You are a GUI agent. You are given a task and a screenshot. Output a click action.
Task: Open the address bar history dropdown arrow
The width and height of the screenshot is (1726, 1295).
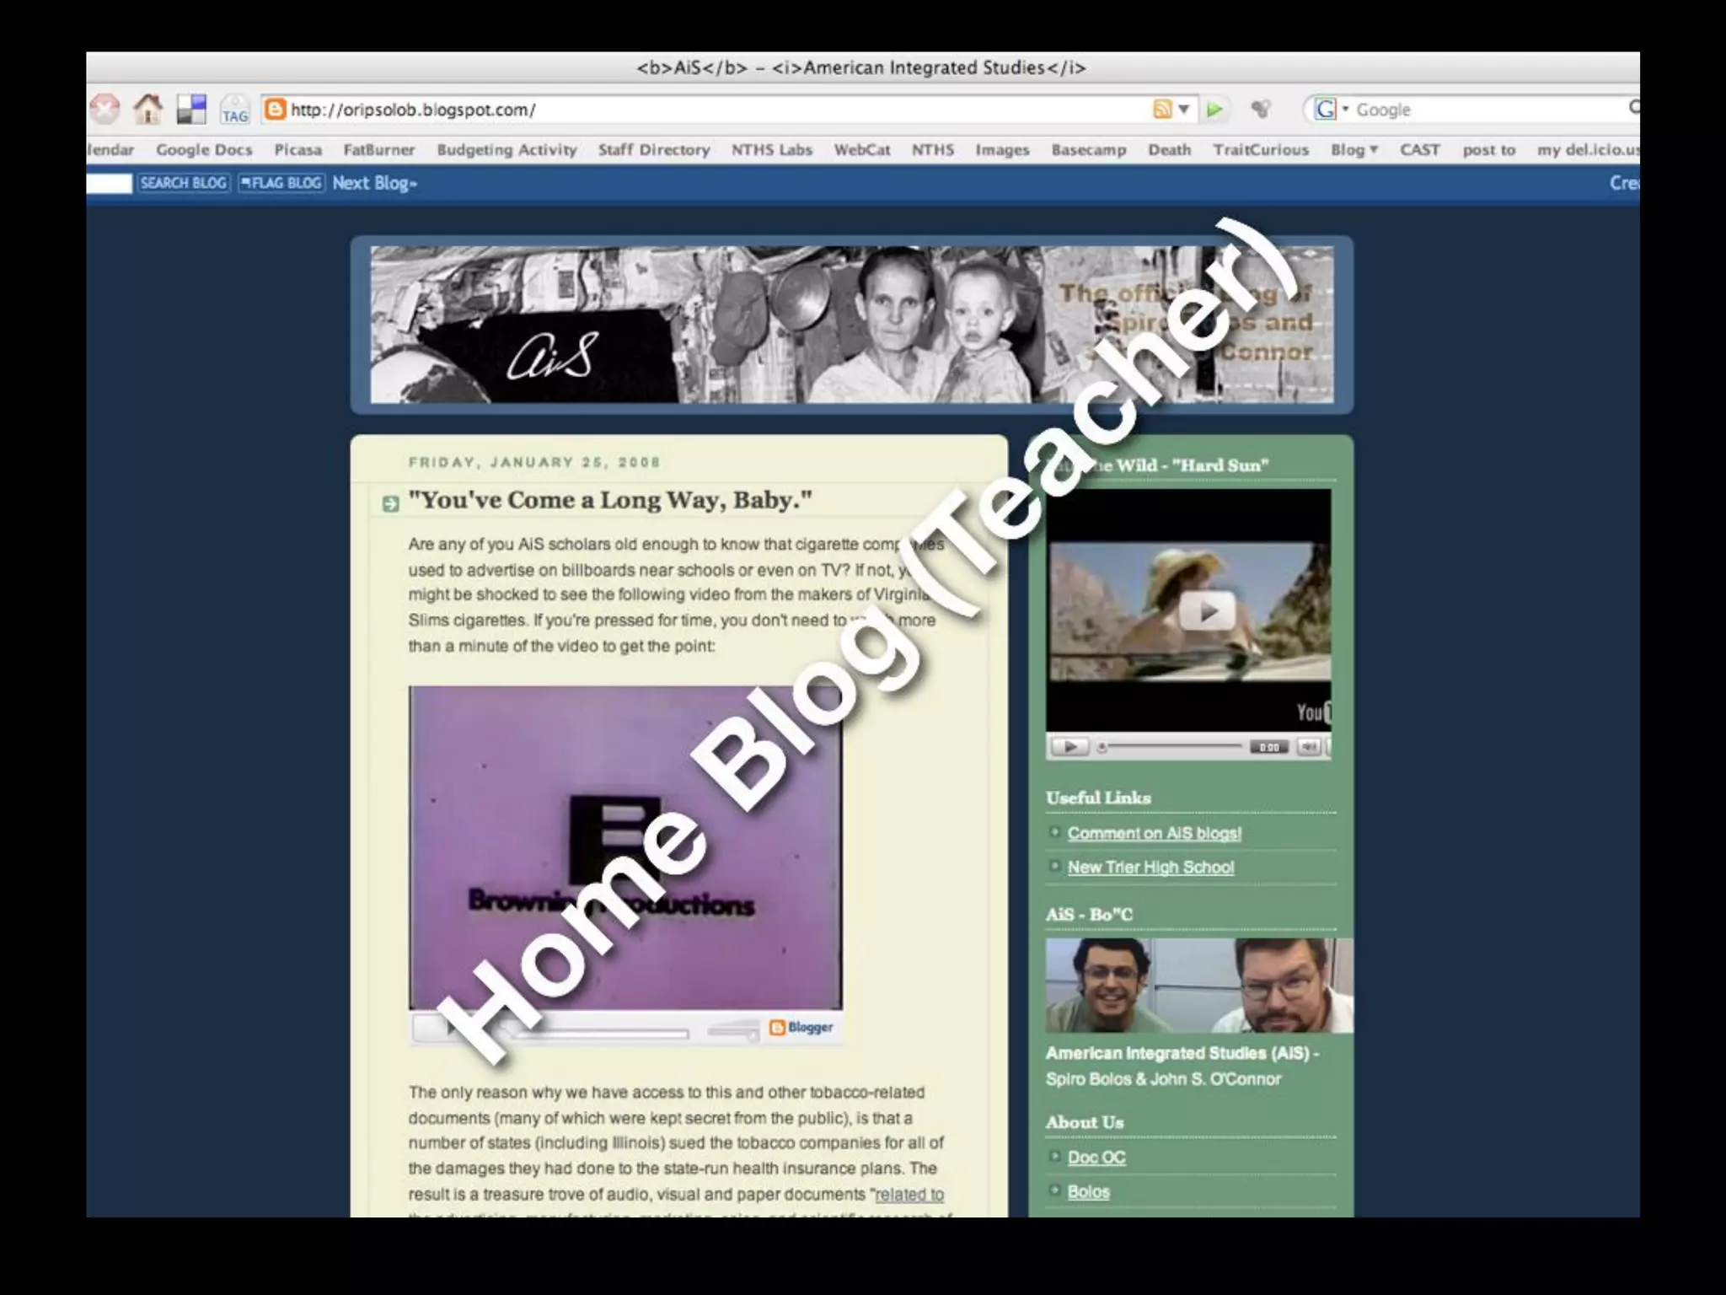coord(1184,110)
